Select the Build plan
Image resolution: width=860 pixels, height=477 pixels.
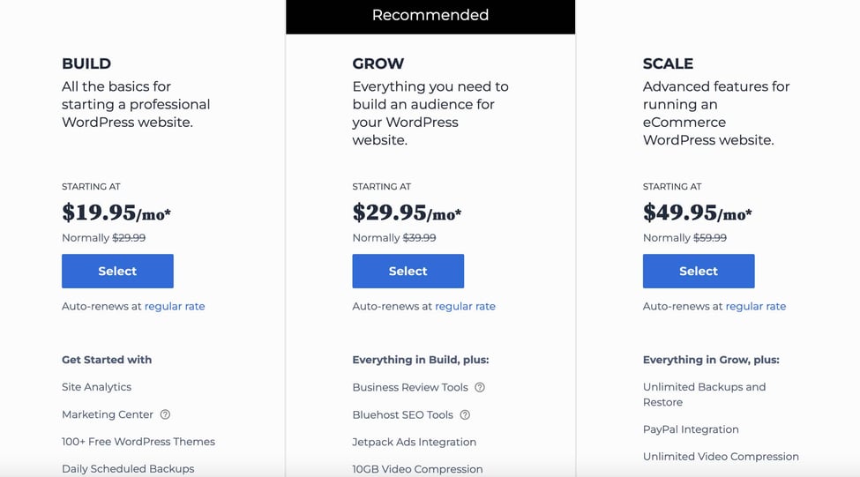(117, 272)
